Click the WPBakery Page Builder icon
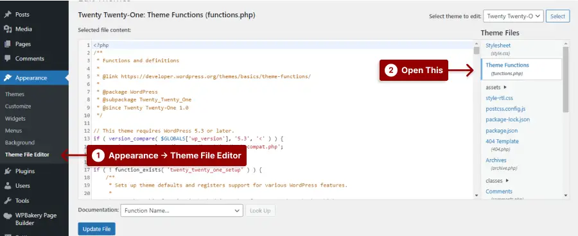Image resolution: width=578 pixels, height=236 pixels. [x=7, y=215]
